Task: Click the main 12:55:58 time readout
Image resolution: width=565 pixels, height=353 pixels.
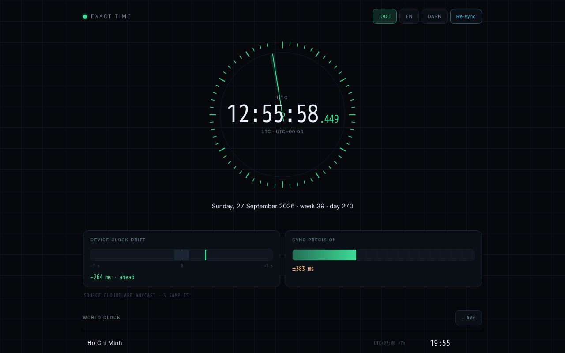Action: [273, 114]
